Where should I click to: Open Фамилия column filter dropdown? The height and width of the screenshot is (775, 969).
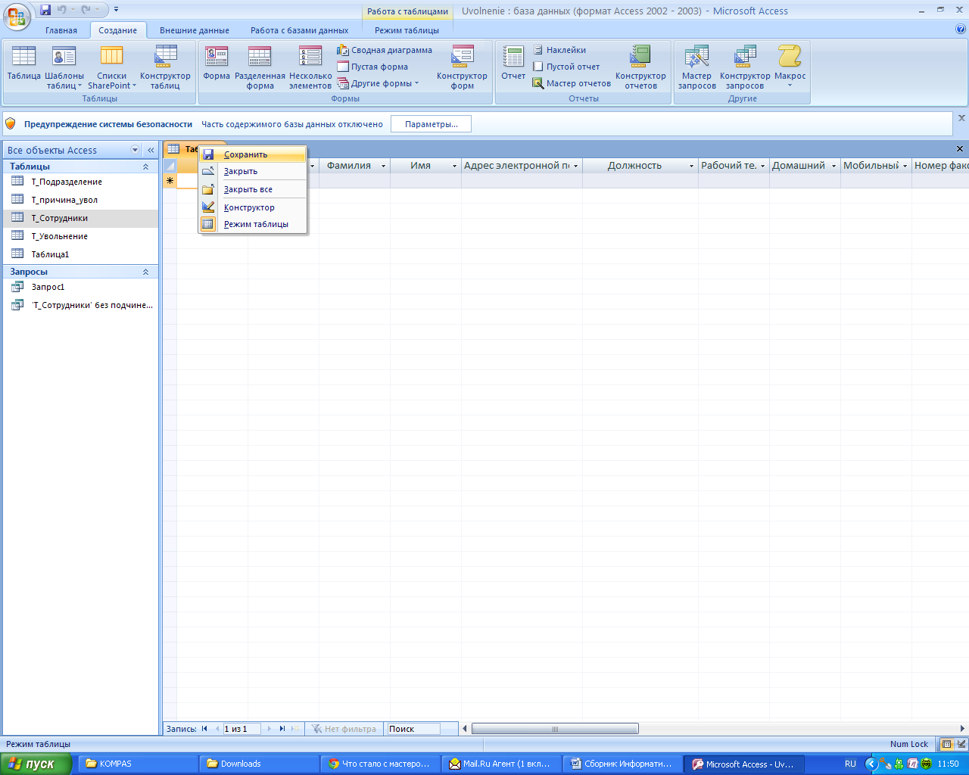click(x=383, y=166)
